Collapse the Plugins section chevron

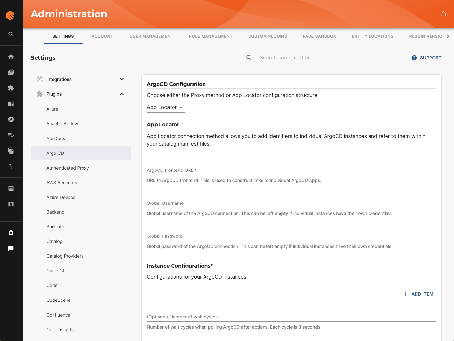pyautogui.click(x=122, y=94)
